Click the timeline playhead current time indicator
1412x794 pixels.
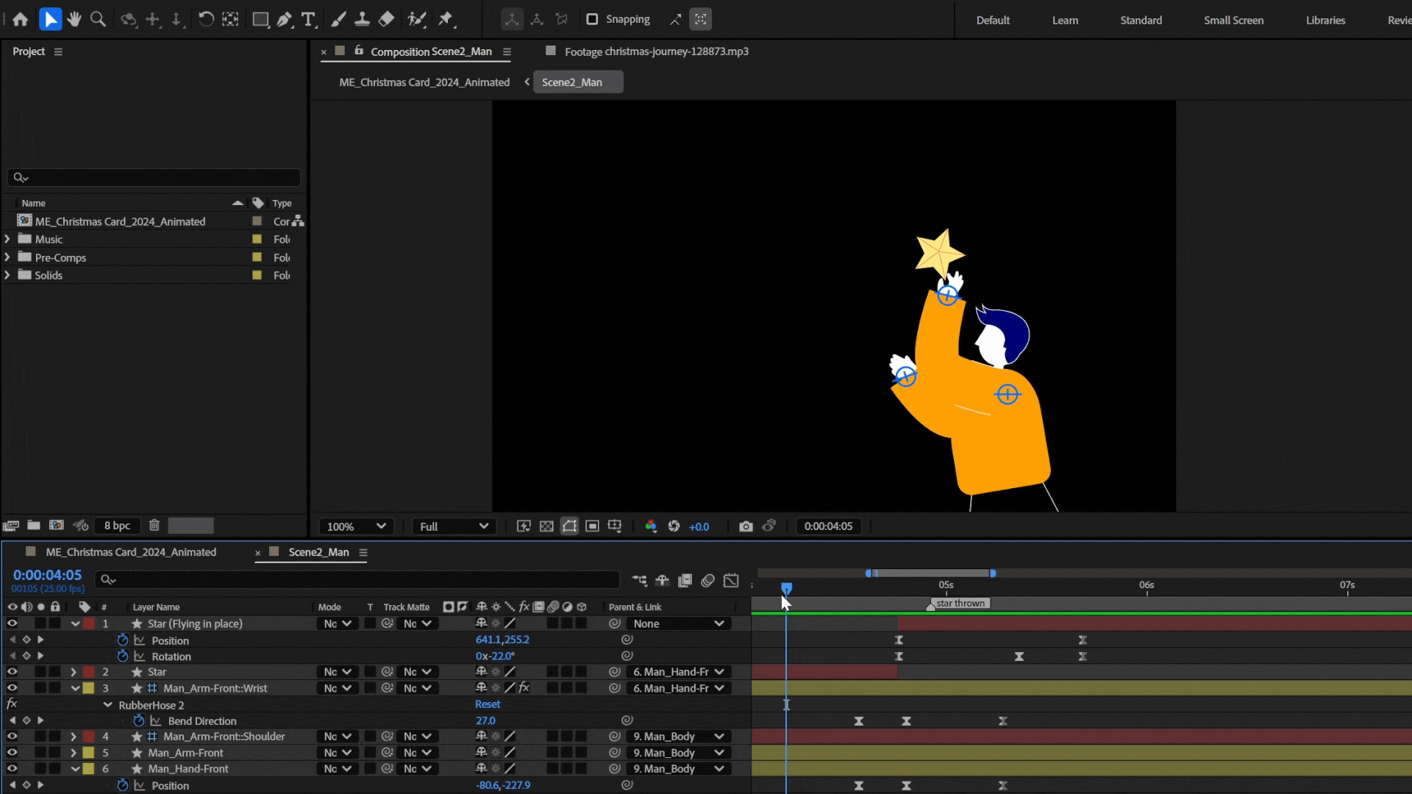pyautogui.click(x=786, y=588)
